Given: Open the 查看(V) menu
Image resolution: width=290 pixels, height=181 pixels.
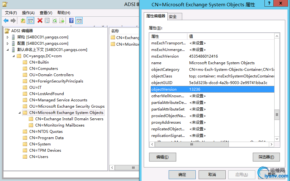Looking at the screenshot, I should pyautogui.click(x=46, y=13).
